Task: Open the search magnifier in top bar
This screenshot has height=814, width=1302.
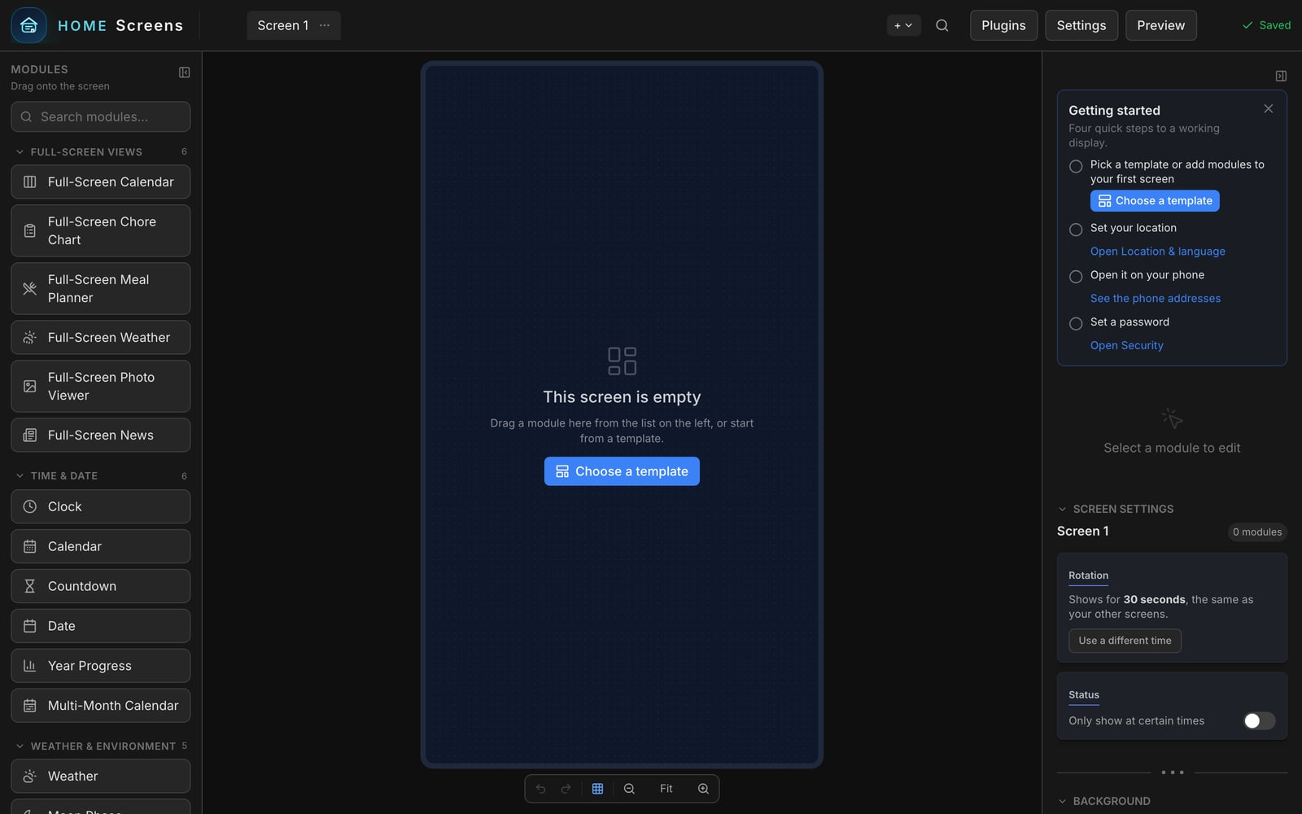Action: coord(942,25)
